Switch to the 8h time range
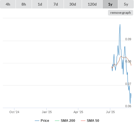The height and width of the screenshot is (128, 134). coord(24,4)
